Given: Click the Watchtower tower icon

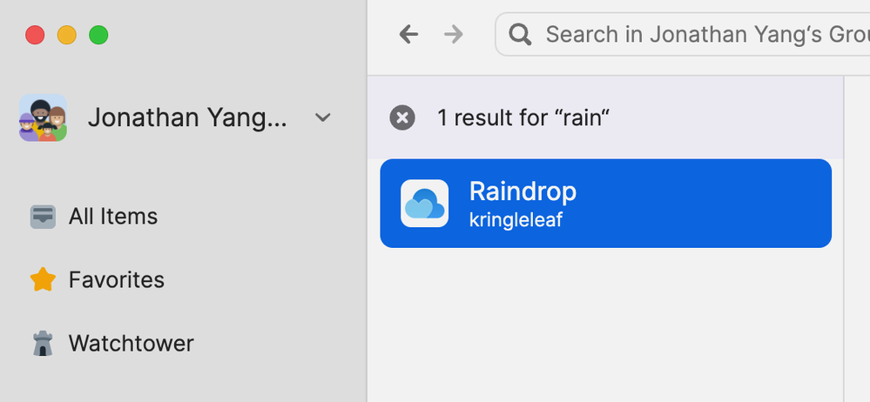Looking at the screenshot, I should [x=43, y=344].
